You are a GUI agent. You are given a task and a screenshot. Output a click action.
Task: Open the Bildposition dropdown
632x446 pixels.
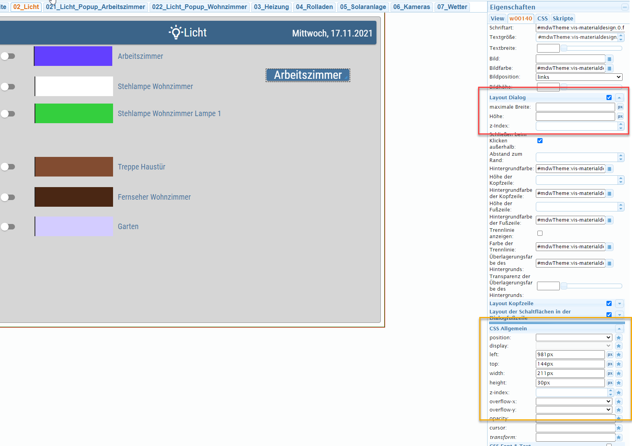tap(579, 77)
